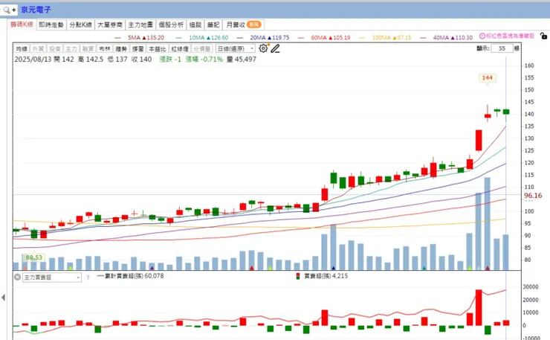
Task: Select the pencil drawing tool
Action: (275, 48)
